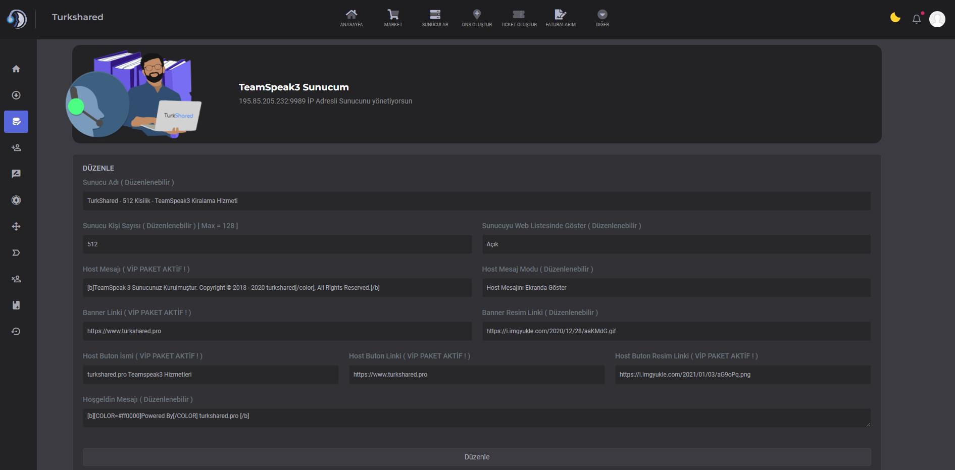Click the DÜZENLE section heading

coord(98,168)
